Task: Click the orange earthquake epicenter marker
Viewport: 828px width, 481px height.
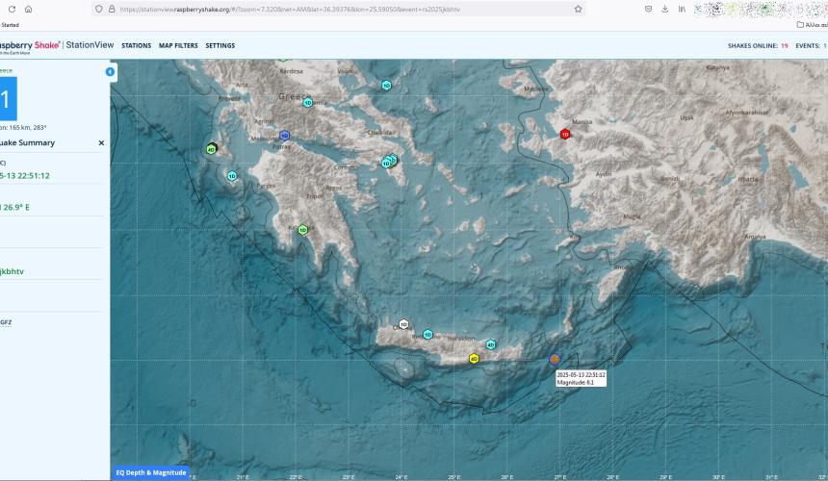Action: [x=555, y=359]
